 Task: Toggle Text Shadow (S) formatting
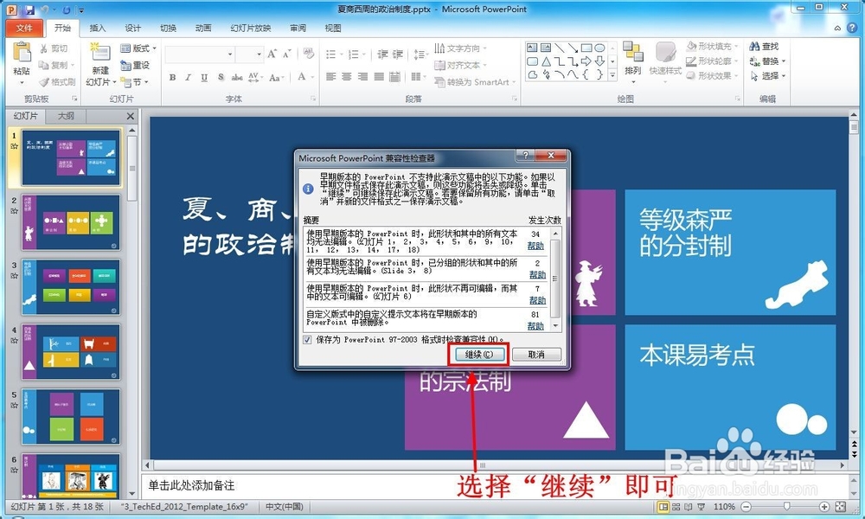pyautogui.click(x=221, y=77)
